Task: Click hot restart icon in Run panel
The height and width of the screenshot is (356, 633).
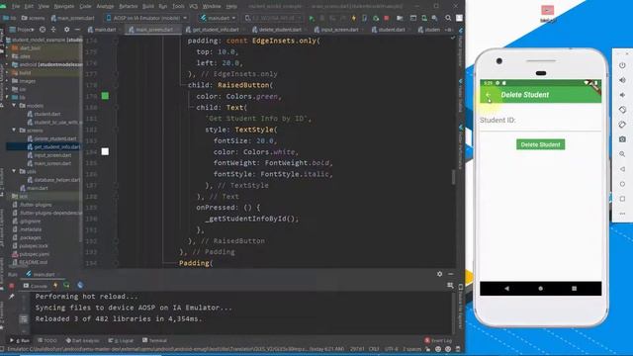Action: (66, 286)
